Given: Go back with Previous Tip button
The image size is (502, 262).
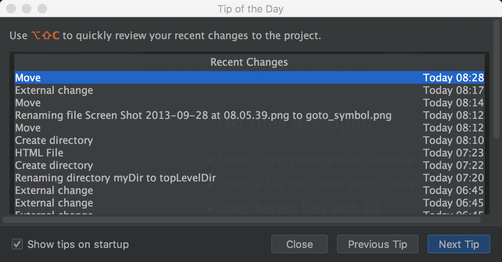Looking at the screenshot, I should click(x=377, y=244).
